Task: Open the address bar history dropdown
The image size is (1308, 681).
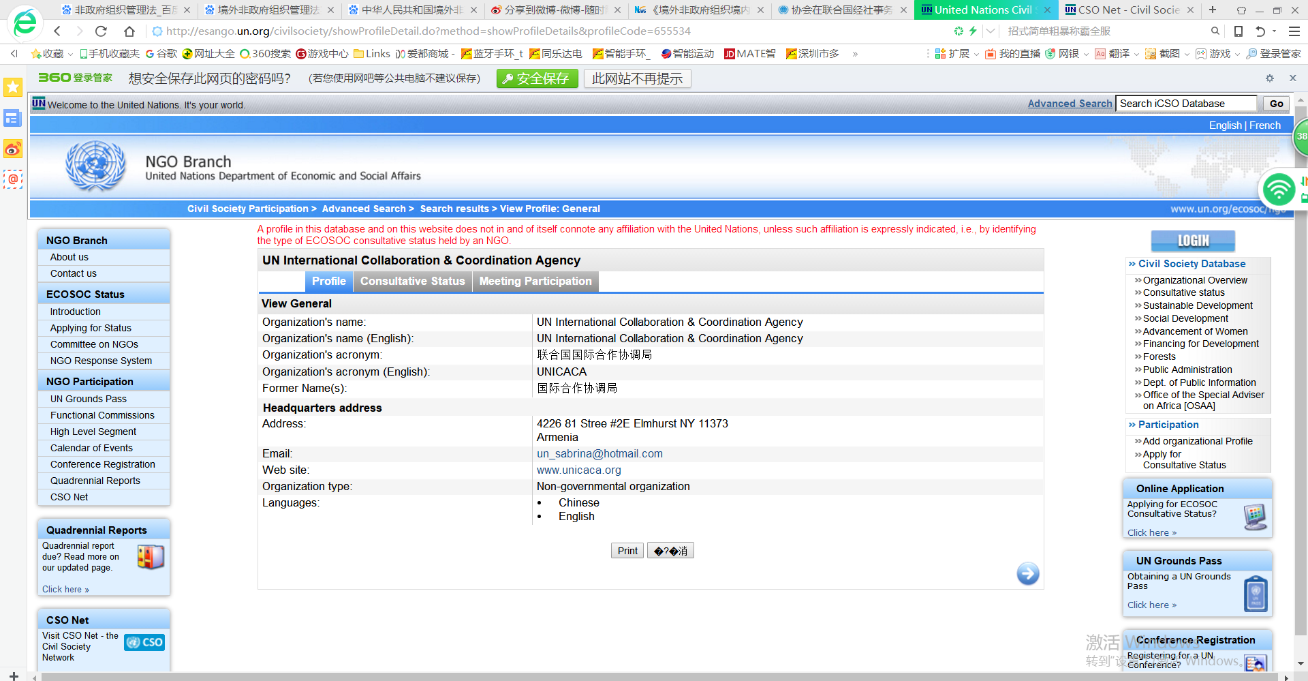Action: click(991, 31)
